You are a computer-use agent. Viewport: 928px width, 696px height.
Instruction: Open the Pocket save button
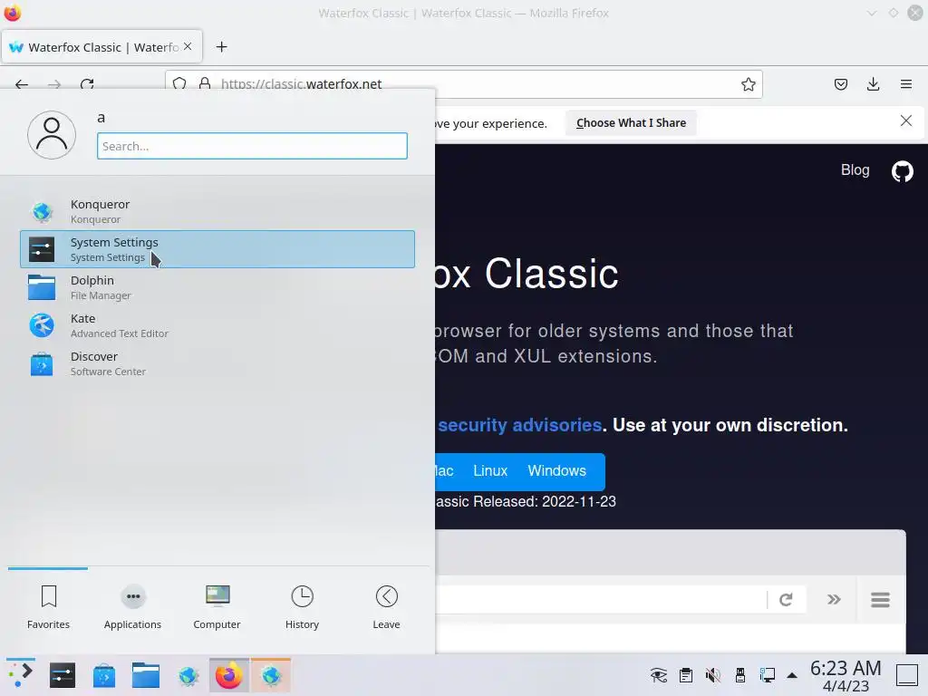coord(840,84)
